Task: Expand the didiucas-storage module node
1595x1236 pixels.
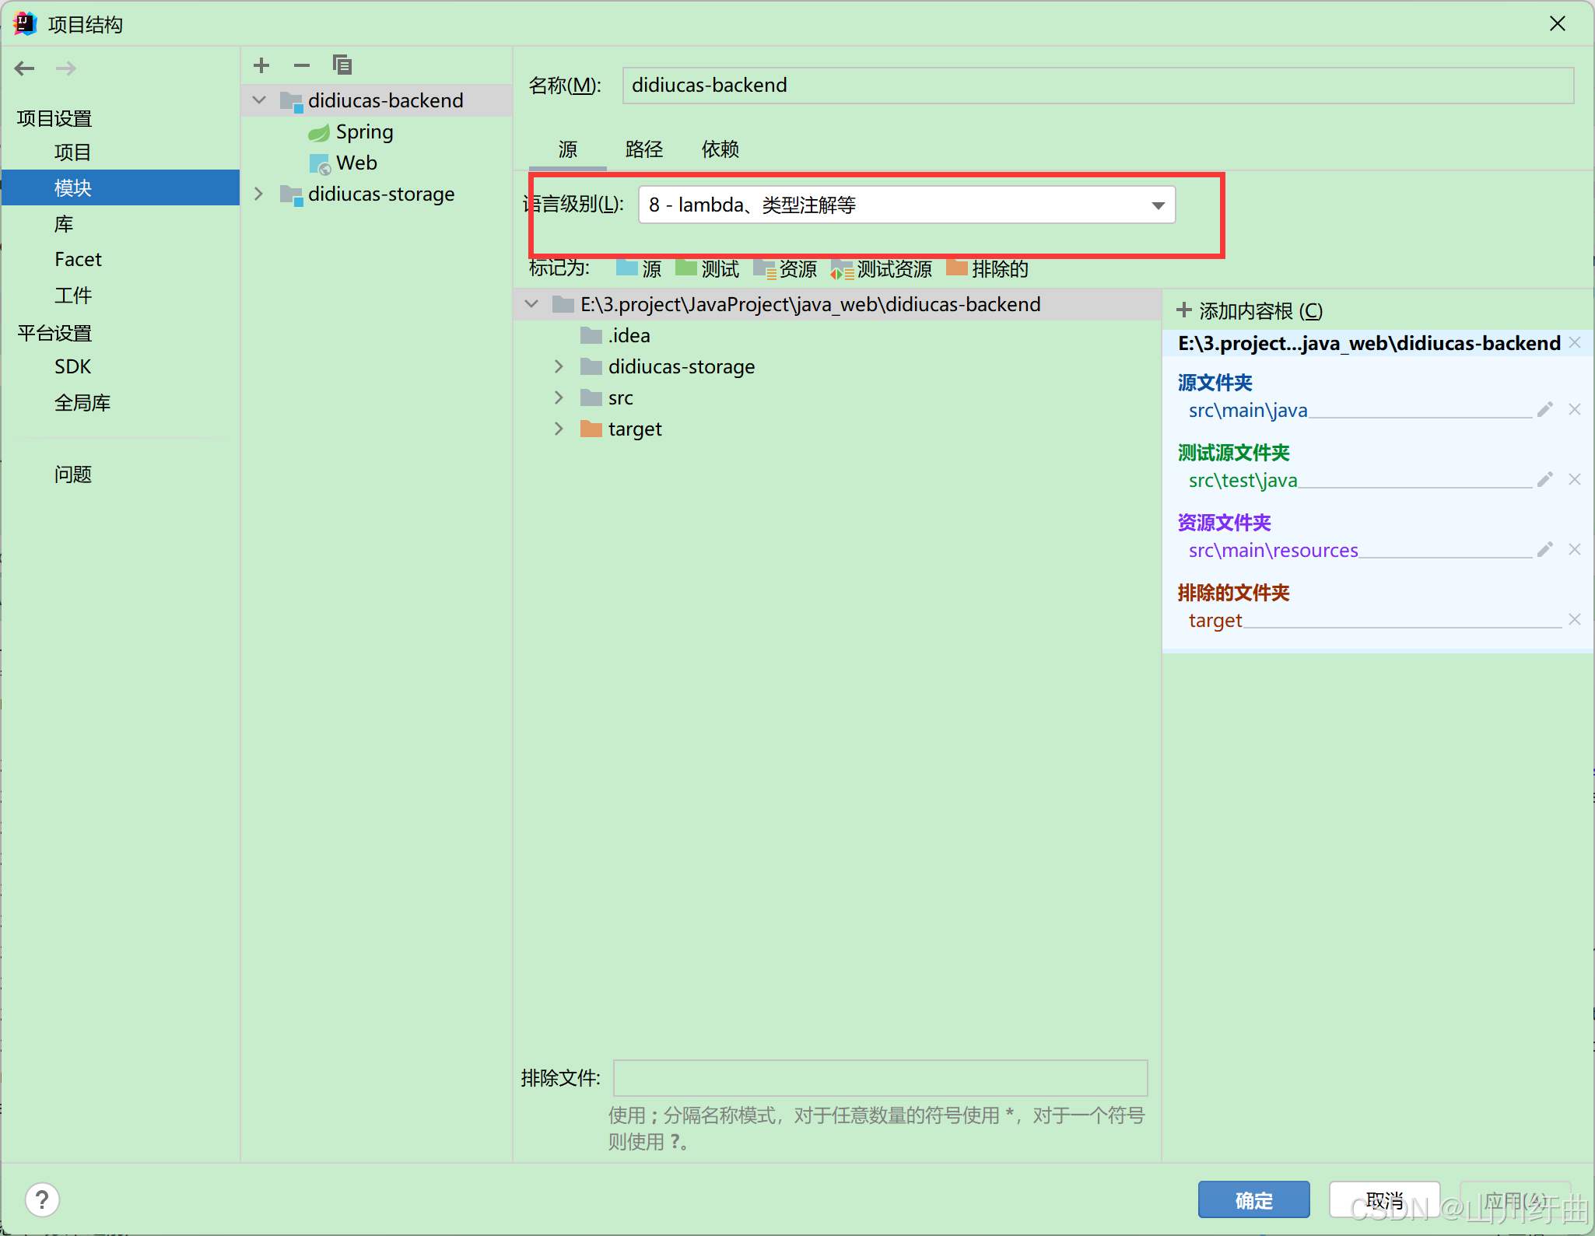Action: 259,194
